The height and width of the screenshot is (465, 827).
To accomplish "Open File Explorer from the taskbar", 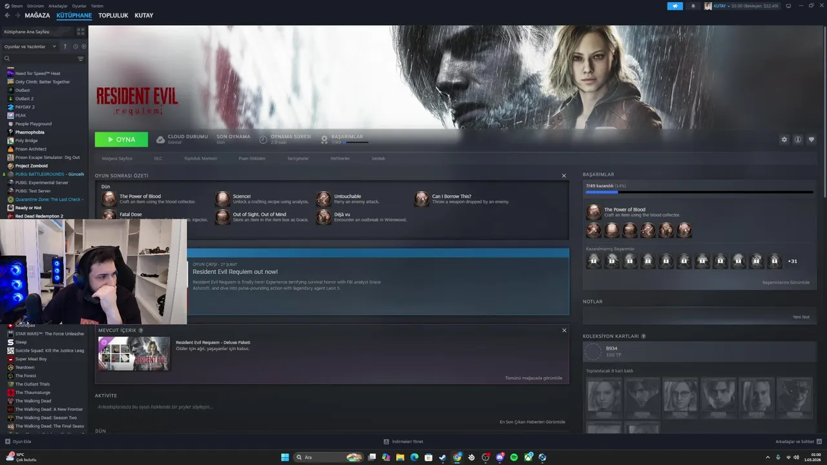I will (400, 457).
